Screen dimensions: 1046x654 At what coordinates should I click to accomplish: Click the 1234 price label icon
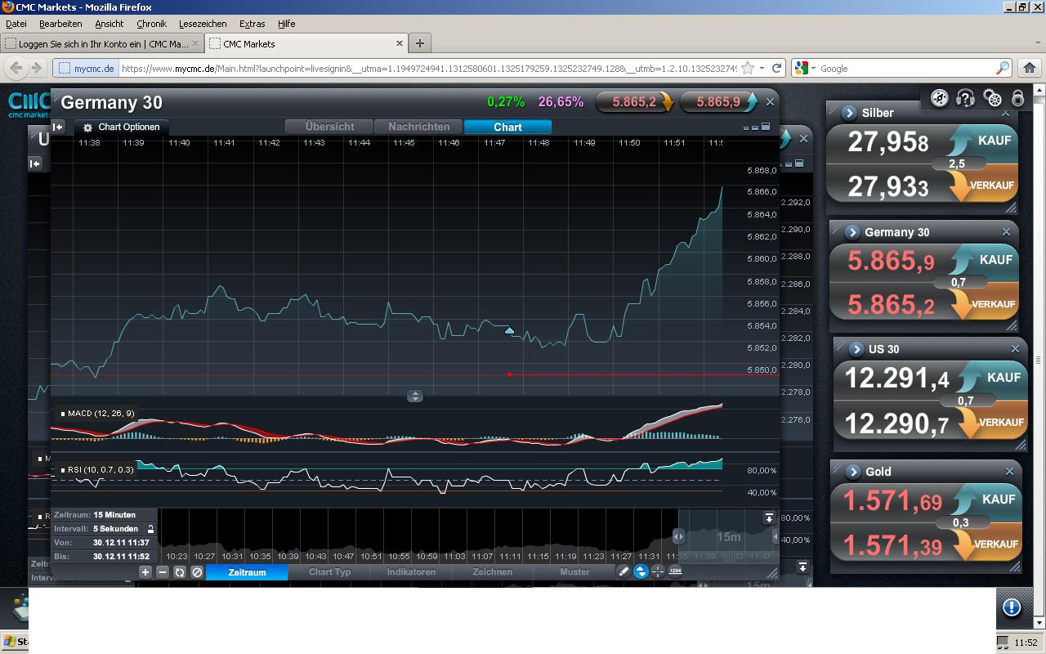tap(675, 571)
